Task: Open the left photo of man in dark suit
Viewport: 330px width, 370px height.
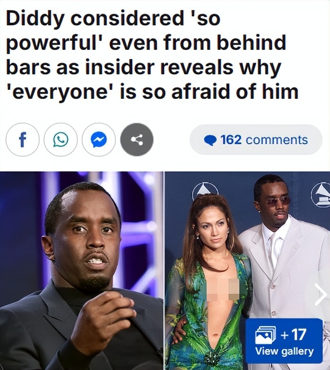Action: 82,271
